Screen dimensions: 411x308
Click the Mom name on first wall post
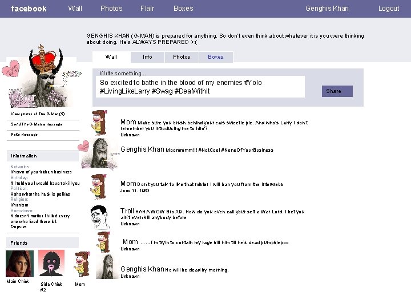pos(128,122)
